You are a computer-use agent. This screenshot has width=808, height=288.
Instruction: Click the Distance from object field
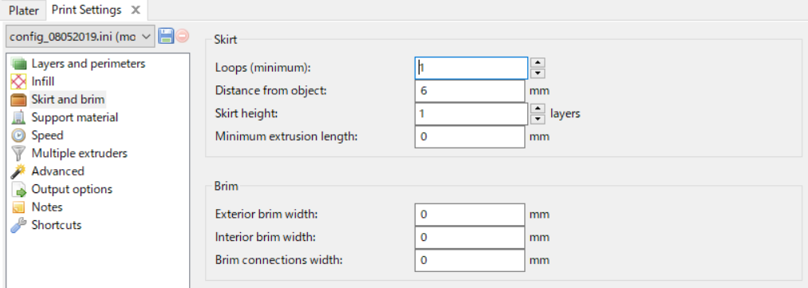[470, 91]
